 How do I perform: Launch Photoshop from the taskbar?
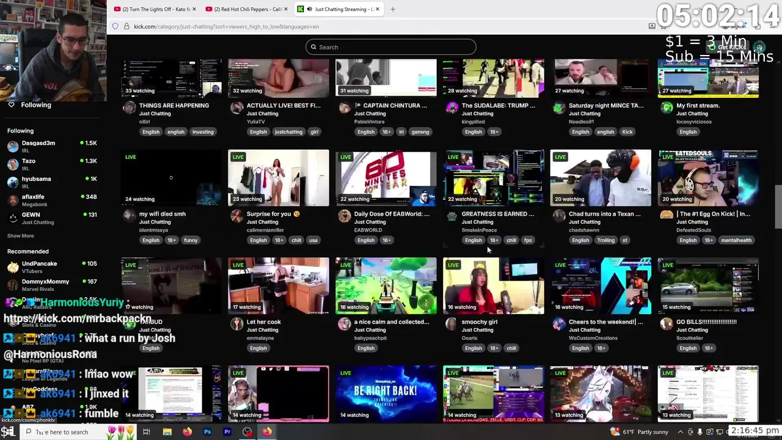207,432
